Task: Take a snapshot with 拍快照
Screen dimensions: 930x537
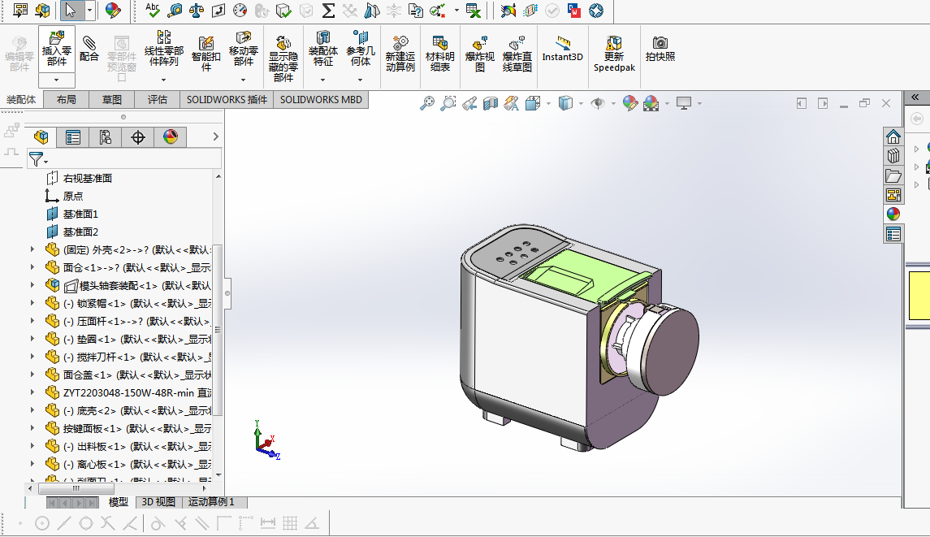Action: (x=660, y=49)
